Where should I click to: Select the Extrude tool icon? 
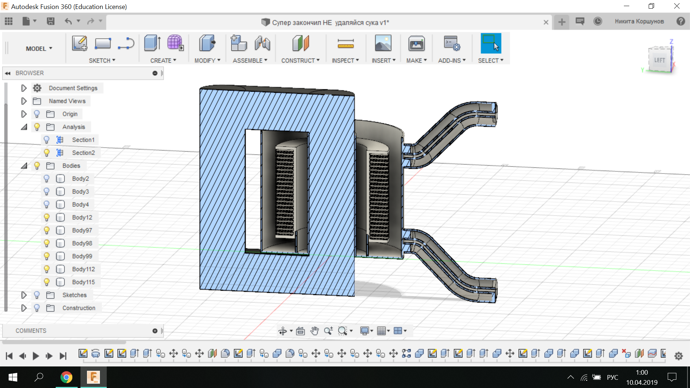152,43
